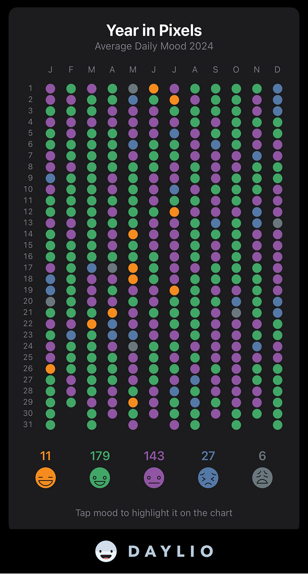Select the blue pixel for December 1
Image resolution: width=308 pixels, height=585 pixels.
coord(278,89)
